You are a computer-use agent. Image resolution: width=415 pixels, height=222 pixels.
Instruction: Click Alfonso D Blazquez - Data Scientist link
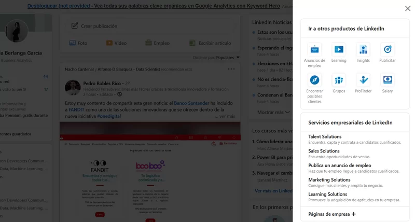[x=129, y=70]
